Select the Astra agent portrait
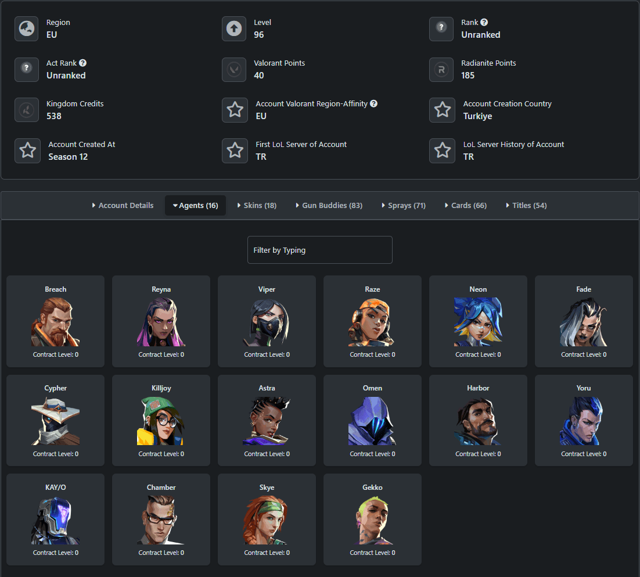This screenshot has width=640, height=577. coord(267,421)
